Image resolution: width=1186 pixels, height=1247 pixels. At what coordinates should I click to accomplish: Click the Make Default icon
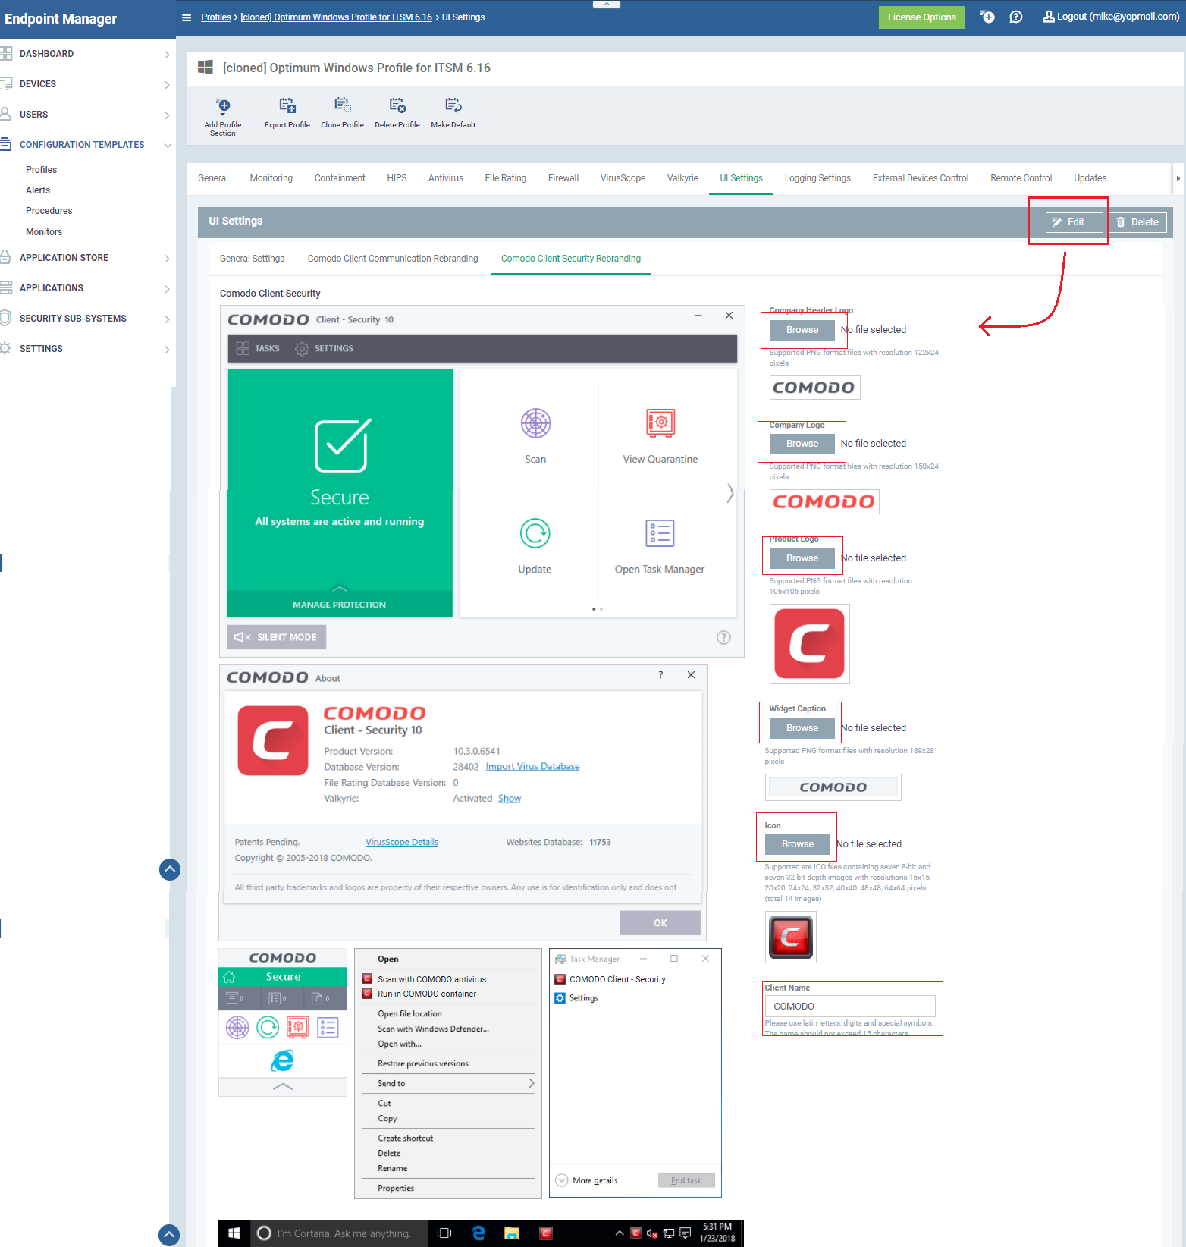[x=453, y=105]
